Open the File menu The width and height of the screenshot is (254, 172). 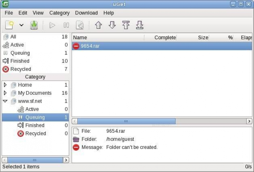pos(9,13)
